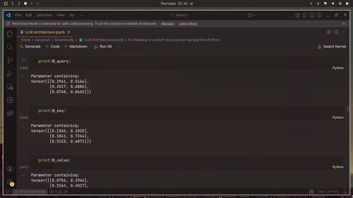
Task: Click suryansh in the breadcrumb
Action: [x=43, y=40]
